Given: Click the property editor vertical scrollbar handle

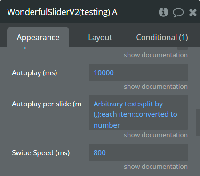Looking at the screenshot, I should (x=198, y=122).
